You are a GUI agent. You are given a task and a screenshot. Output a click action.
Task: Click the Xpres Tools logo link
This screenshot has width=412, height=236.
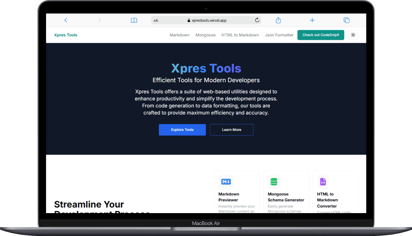(66, 35)
